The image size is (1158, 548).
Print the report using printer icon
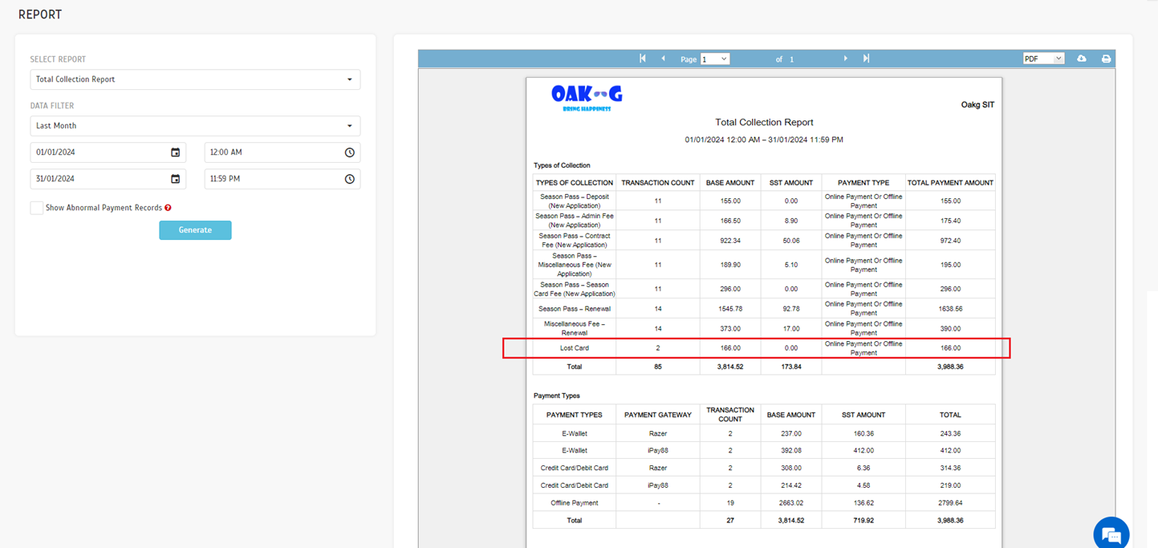(1106, 59)
